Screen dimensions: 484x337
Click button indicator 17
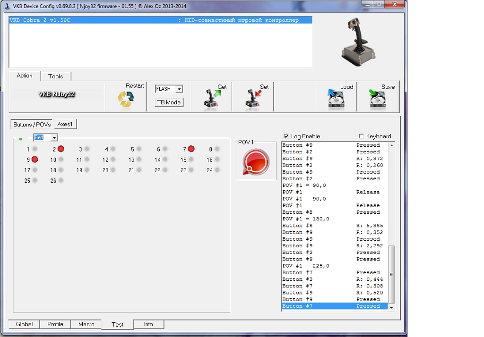35,170
